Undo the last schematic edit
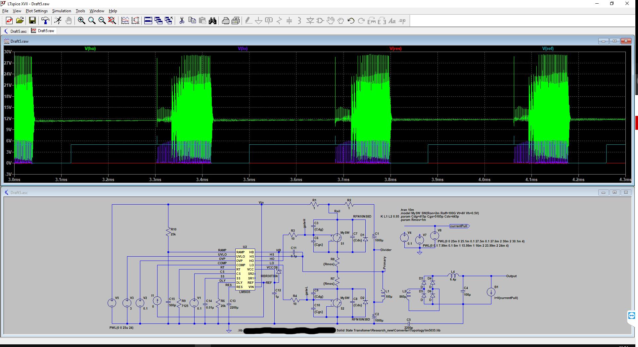638x347 pixels. (351, 21)
